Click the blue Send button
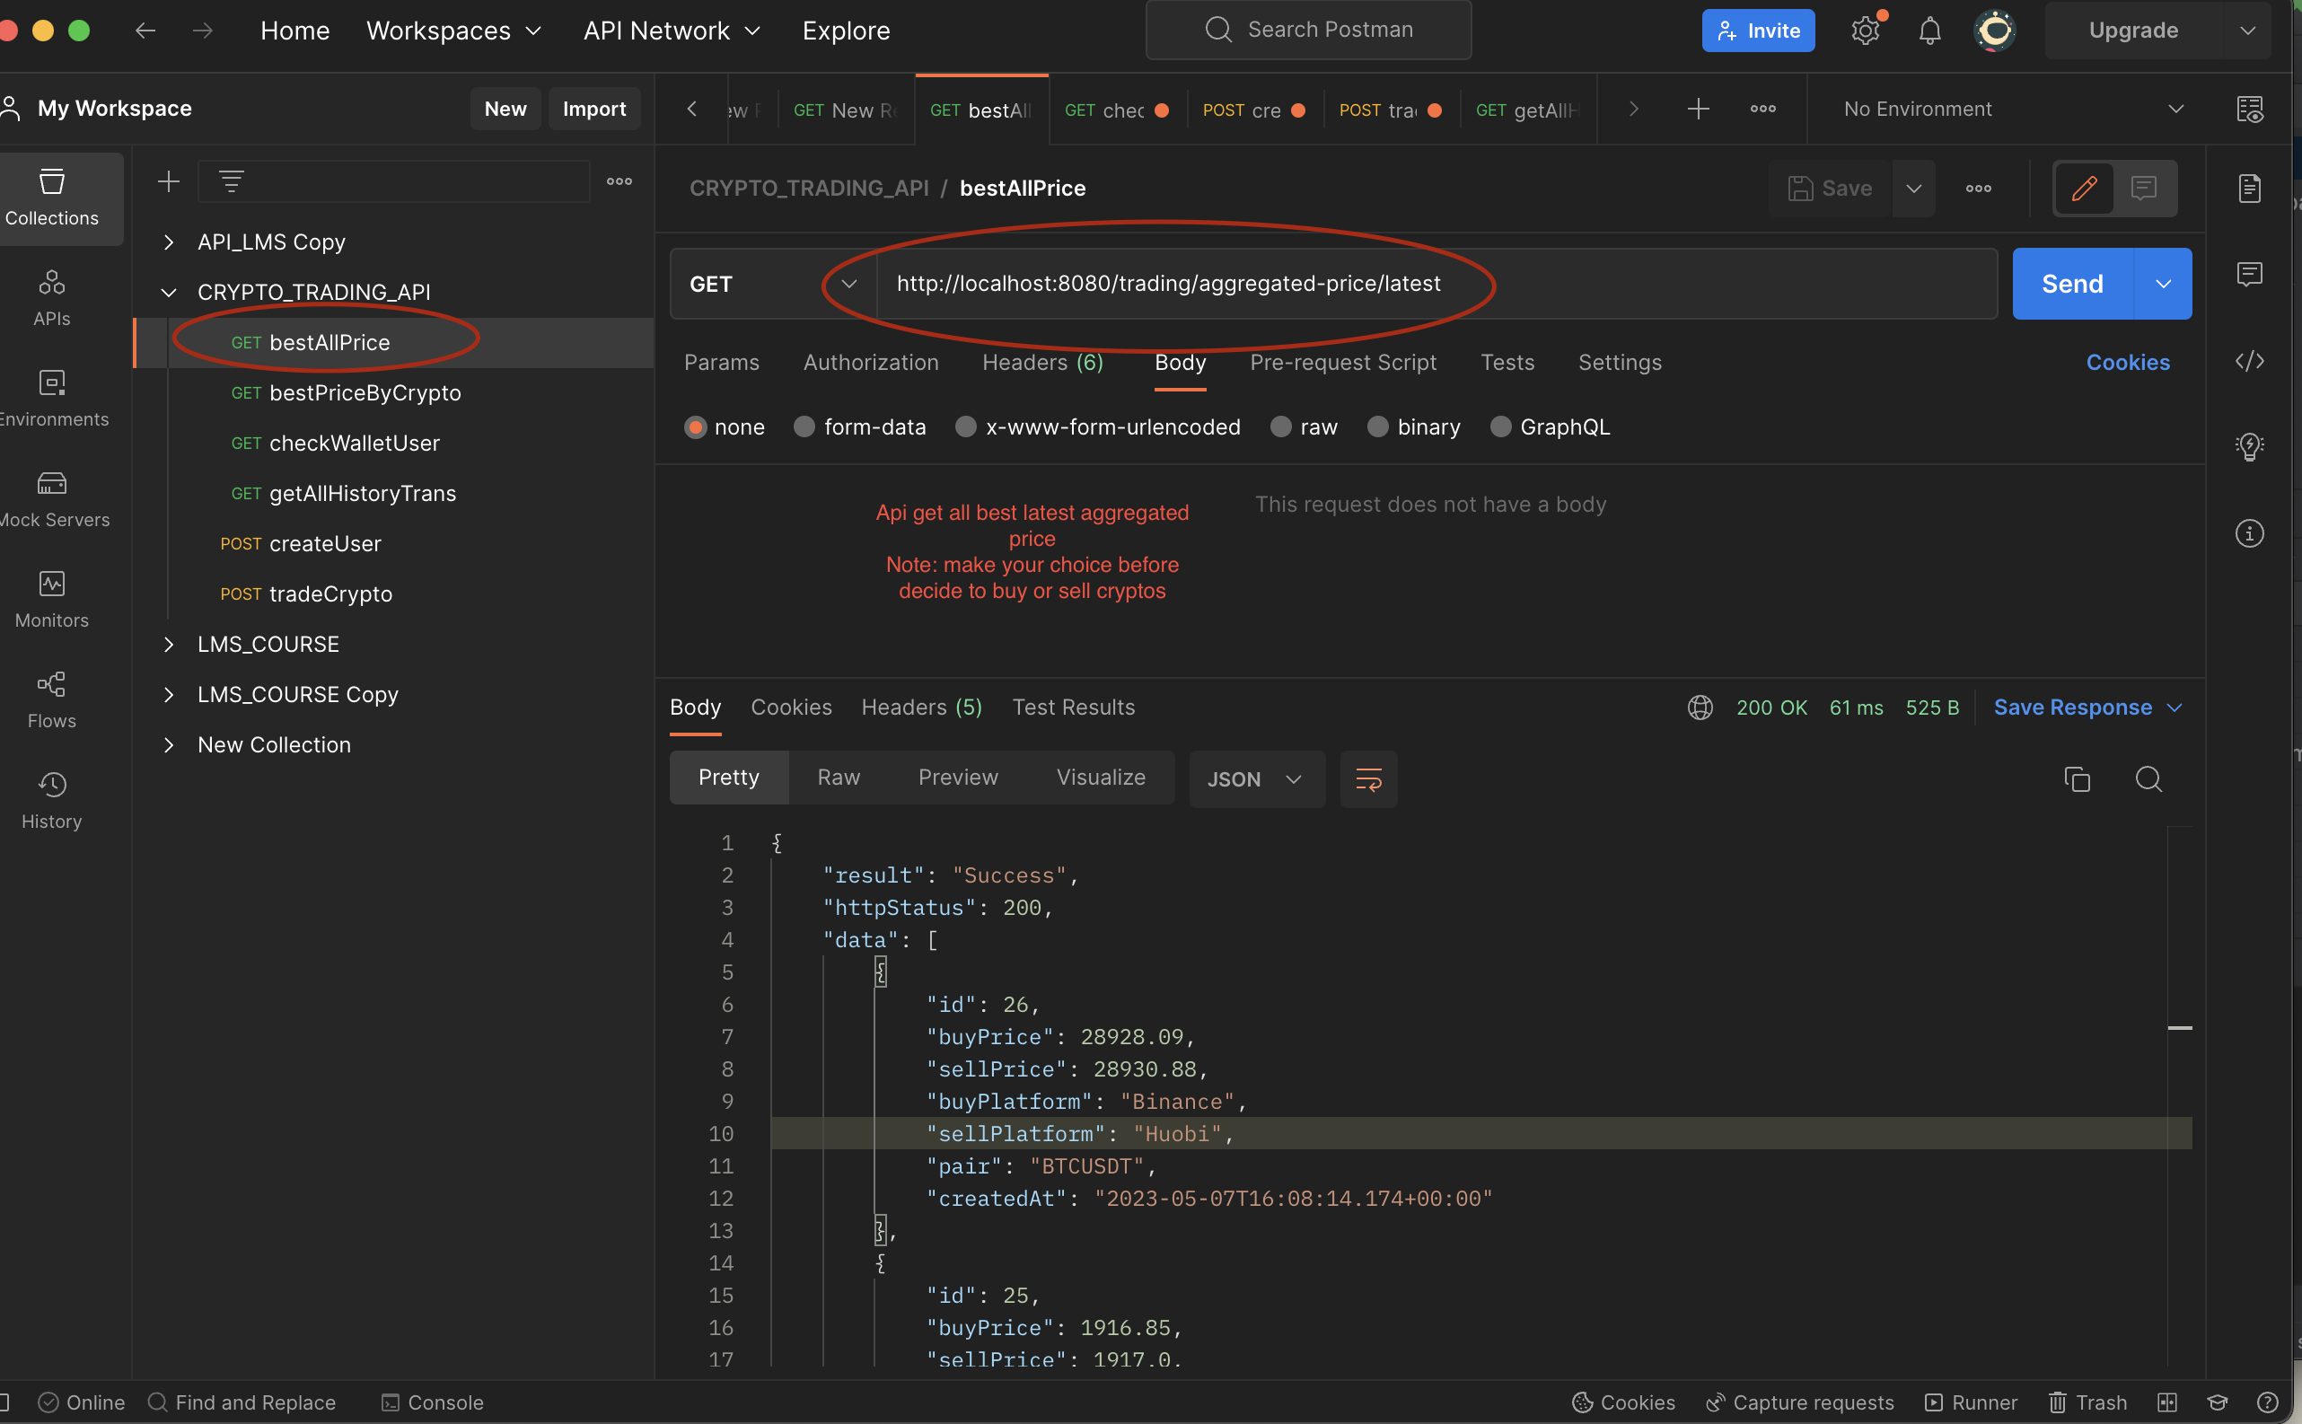This screenshot has height=1424, width=2302. [x=2071, y=284]
